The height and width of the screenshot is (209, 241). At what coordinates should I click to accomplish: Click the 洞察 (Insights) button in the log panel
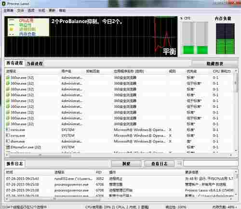click(126, 164)
